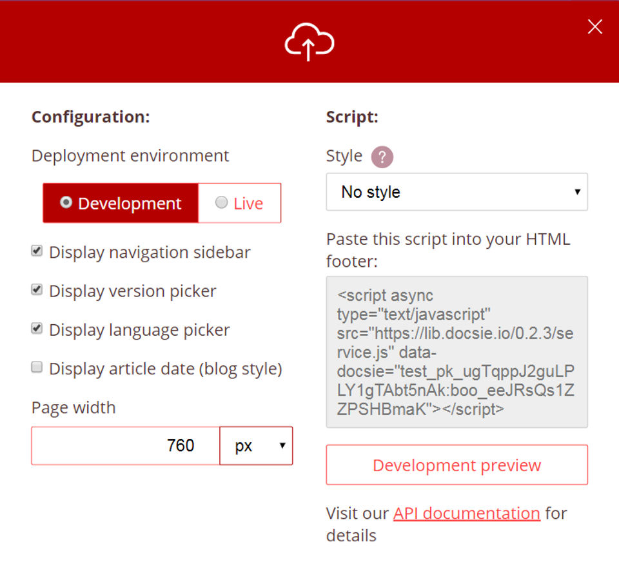
Task: Click the Configuration: heading
Action: point(91,117)
